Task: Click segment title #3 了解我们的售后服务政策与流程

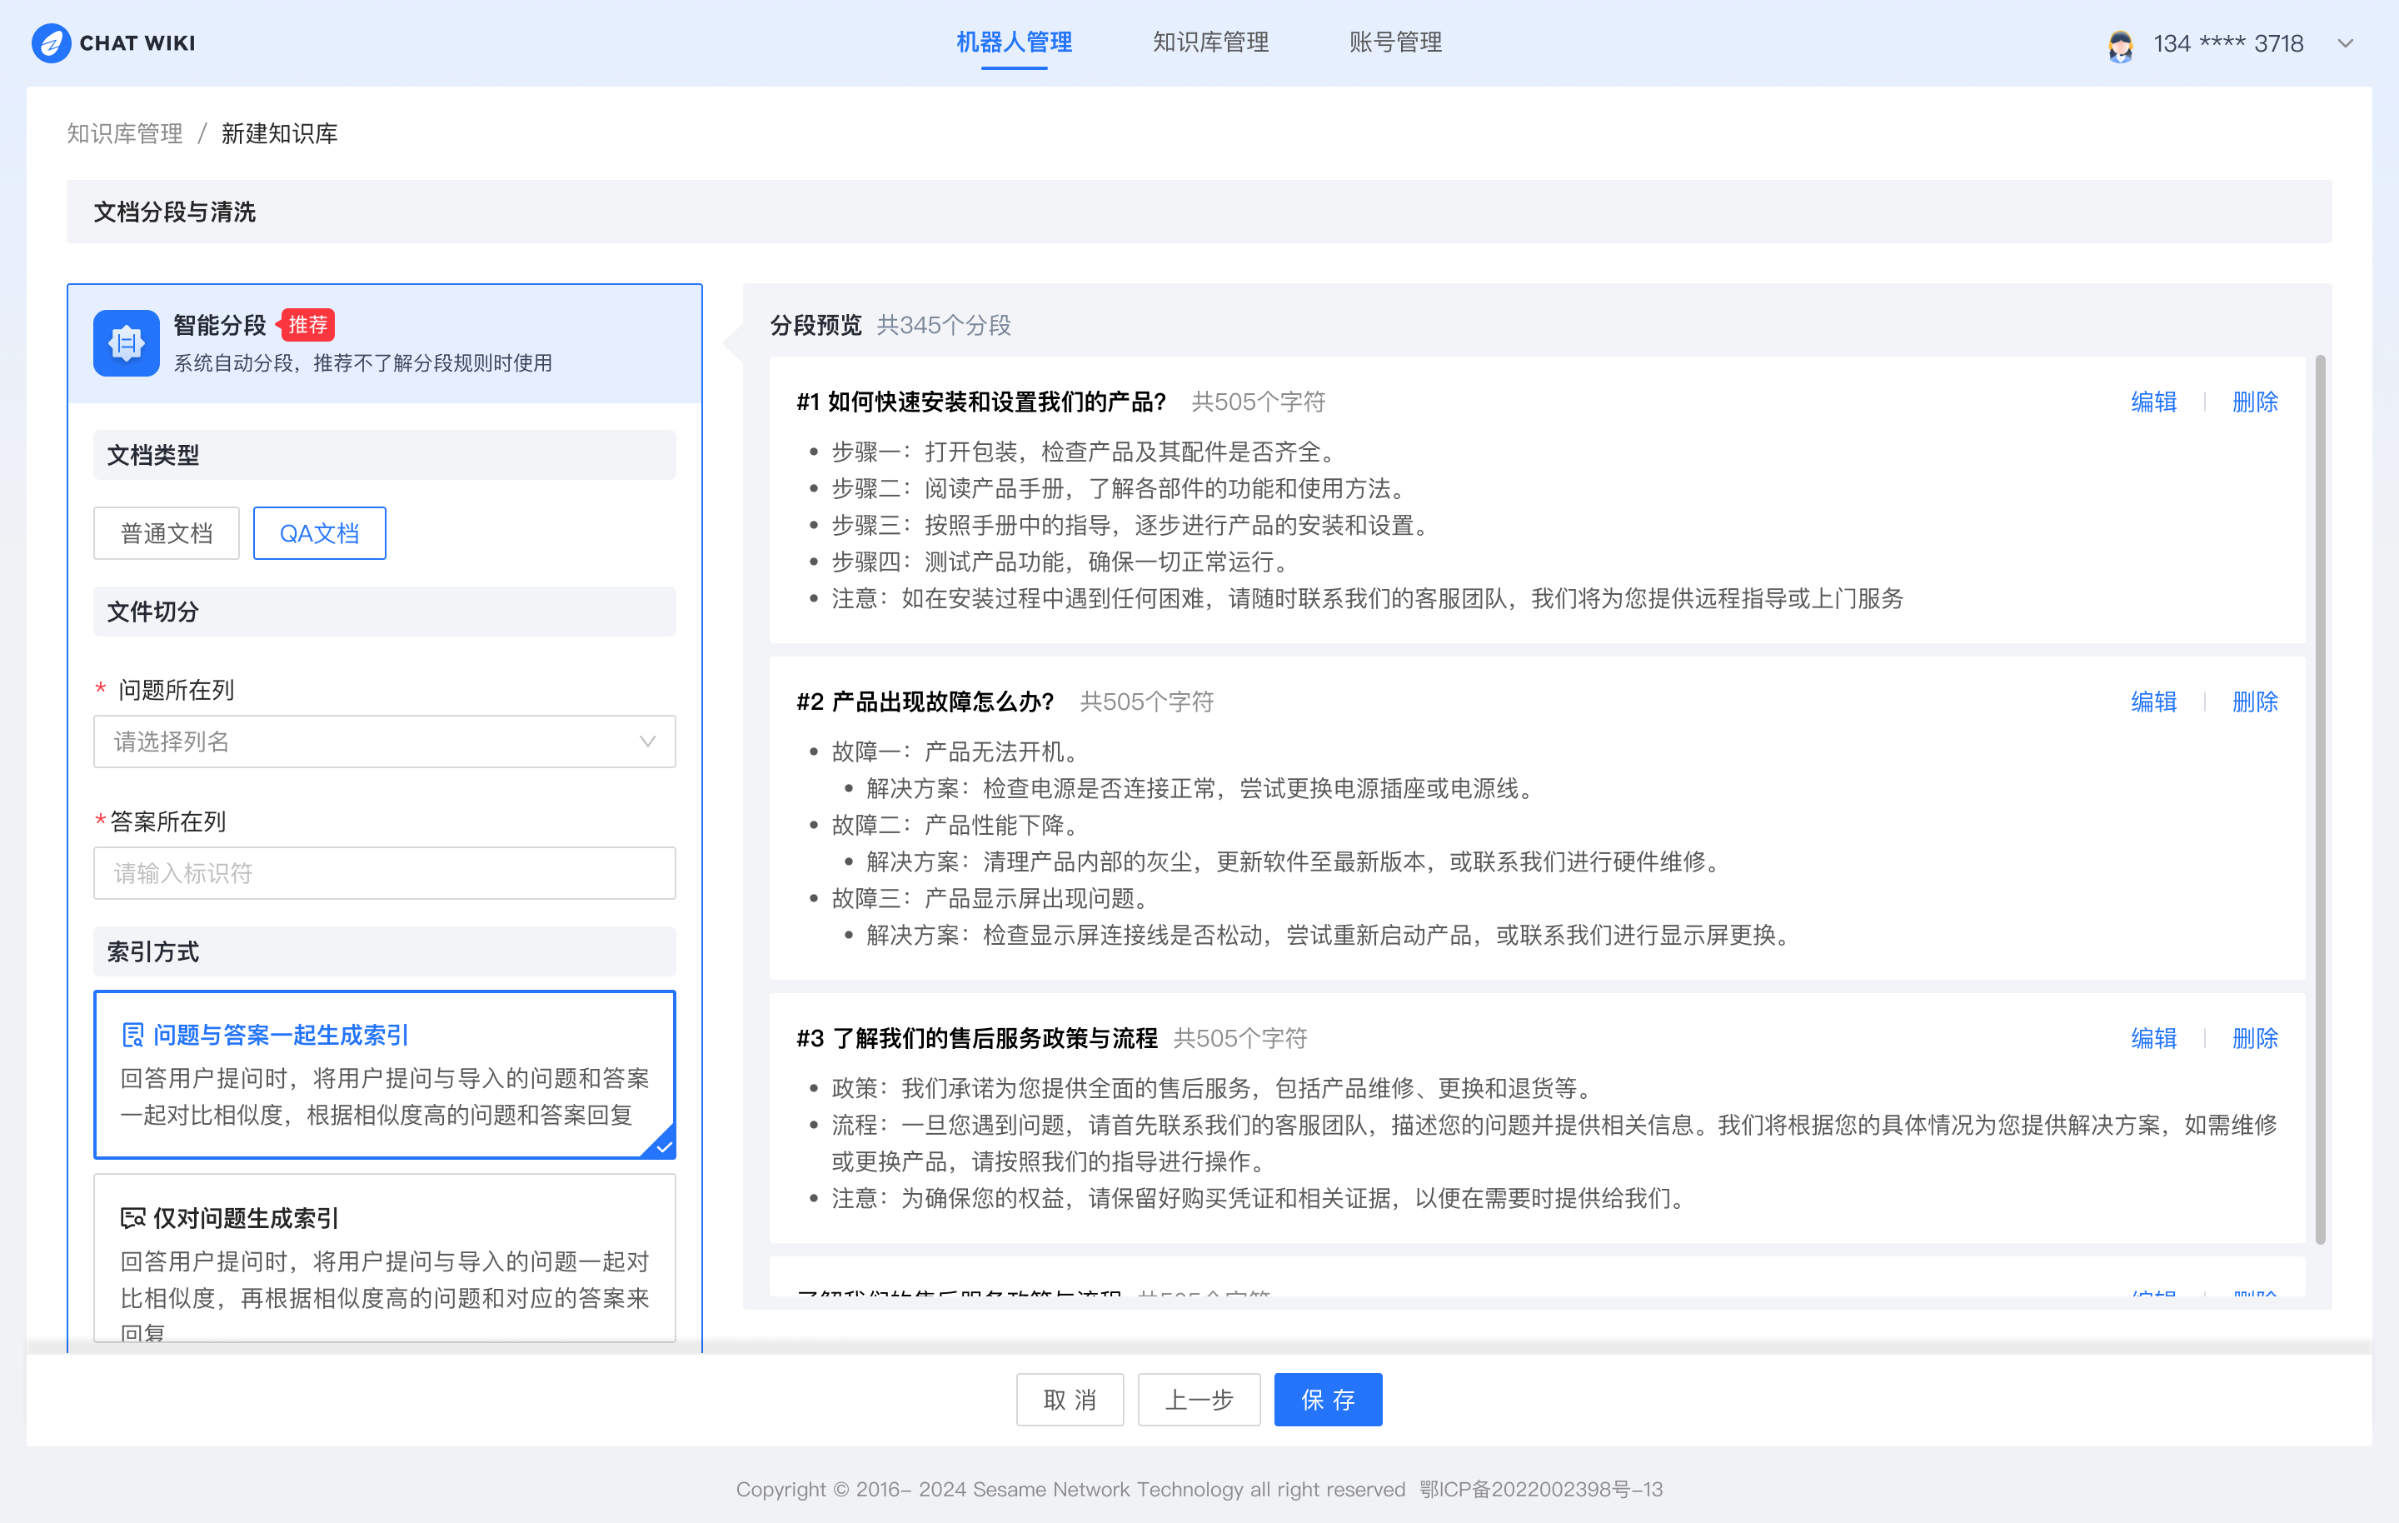Action: coord(976,1039)
